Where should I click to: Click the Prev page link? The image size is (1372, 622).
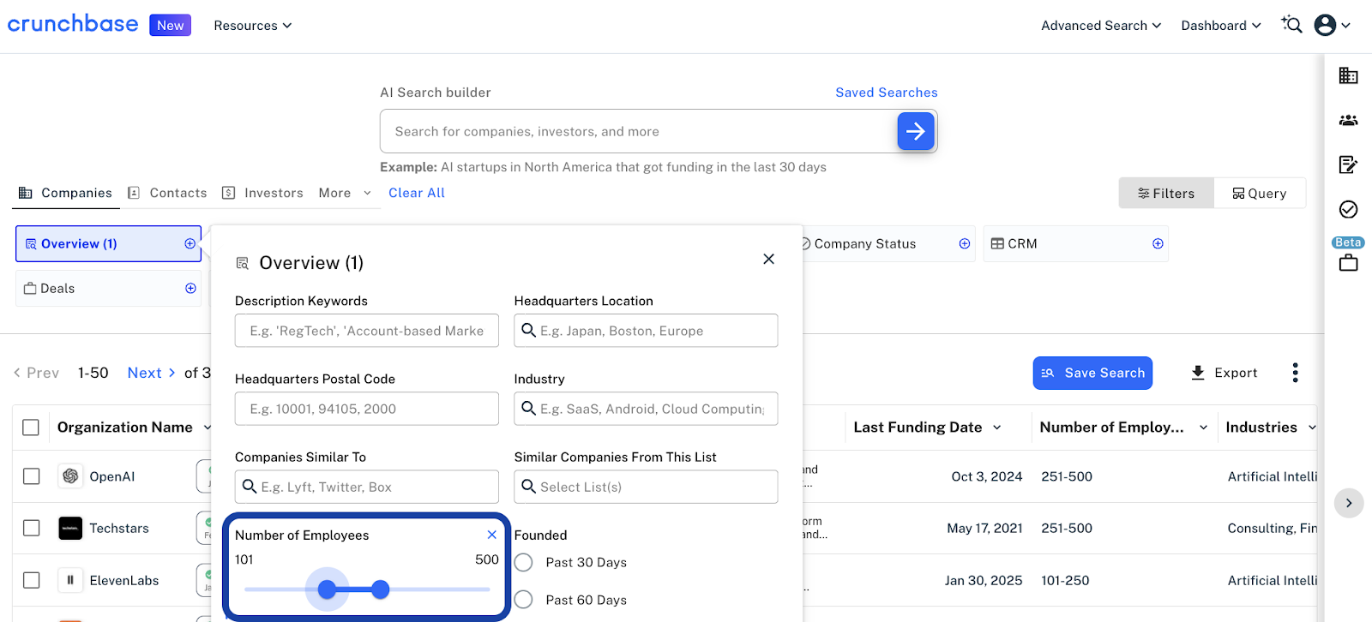point(36,373)
